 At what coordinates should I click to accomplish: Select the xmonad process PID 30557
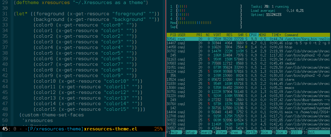click(x=248, y=128)
